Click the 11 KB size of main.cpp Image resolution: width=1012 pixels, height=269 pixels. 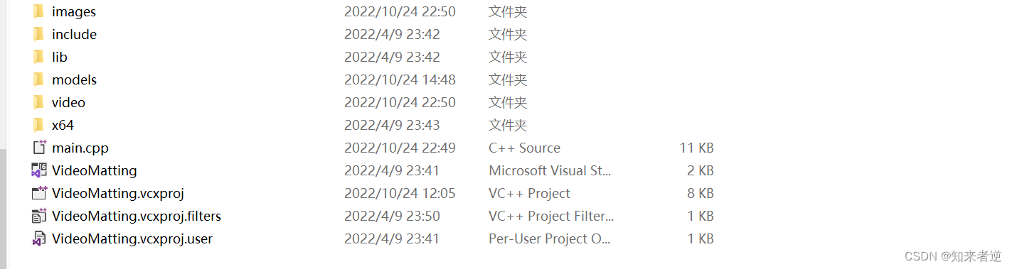696,148
